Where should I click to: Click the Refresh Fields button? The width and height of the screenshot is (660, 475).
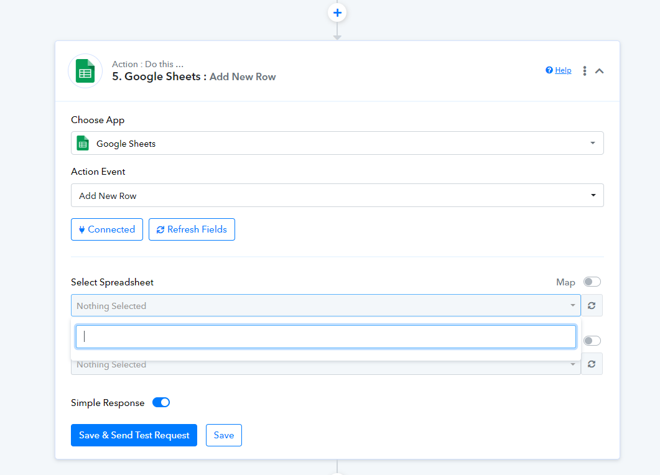click(192, 229)
